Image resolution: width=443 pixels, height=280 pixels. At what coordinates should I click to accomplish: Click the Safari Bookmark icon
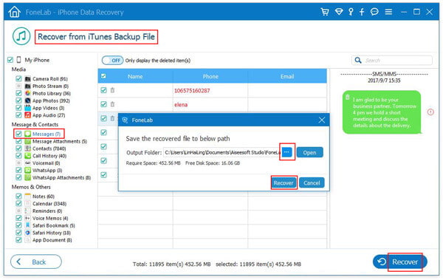28,225
